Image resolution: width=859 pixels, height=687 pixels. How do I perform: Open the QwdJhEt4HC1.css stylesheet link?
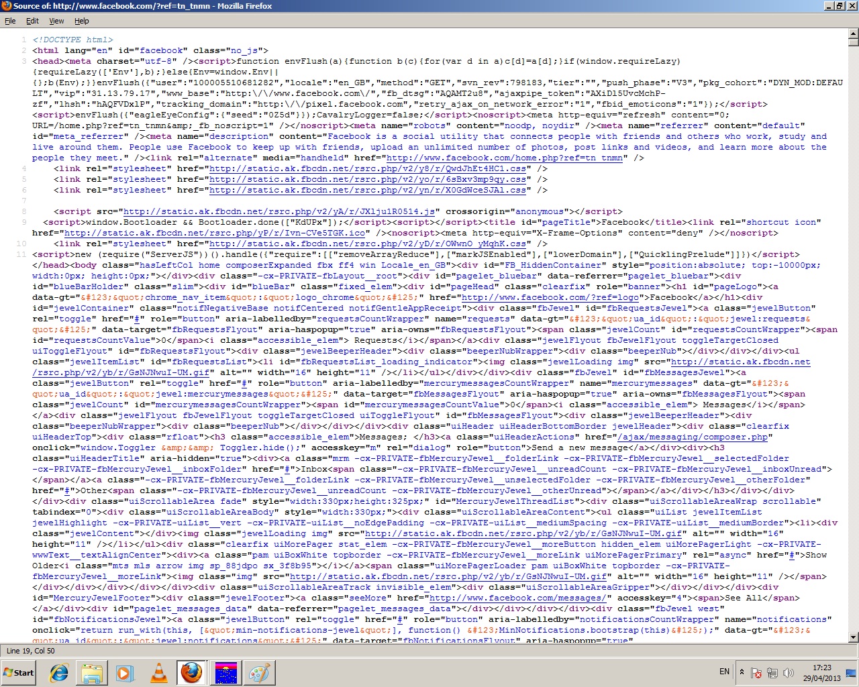pyautogui.click(x=368, y=169)
